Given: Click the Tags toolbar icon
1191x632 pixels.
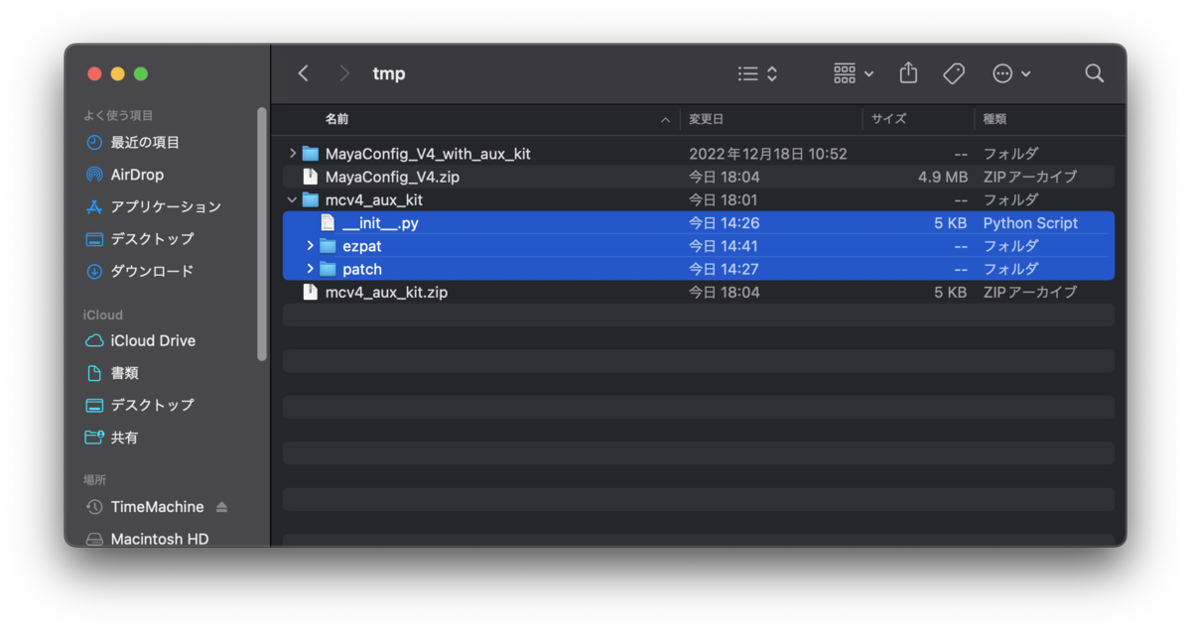Looking at the screenshot, I should point(954,73).
